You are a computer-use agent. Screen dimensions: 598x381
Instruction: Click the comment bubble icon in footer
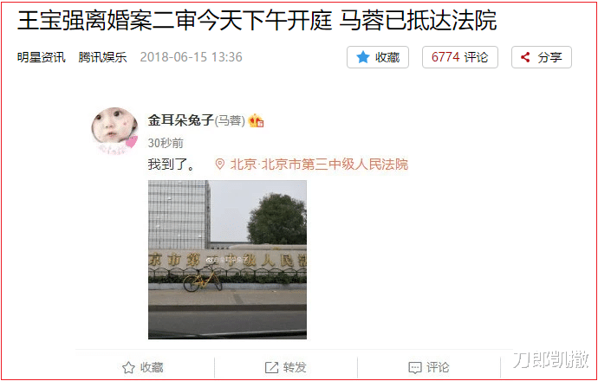tap(415, 368)
